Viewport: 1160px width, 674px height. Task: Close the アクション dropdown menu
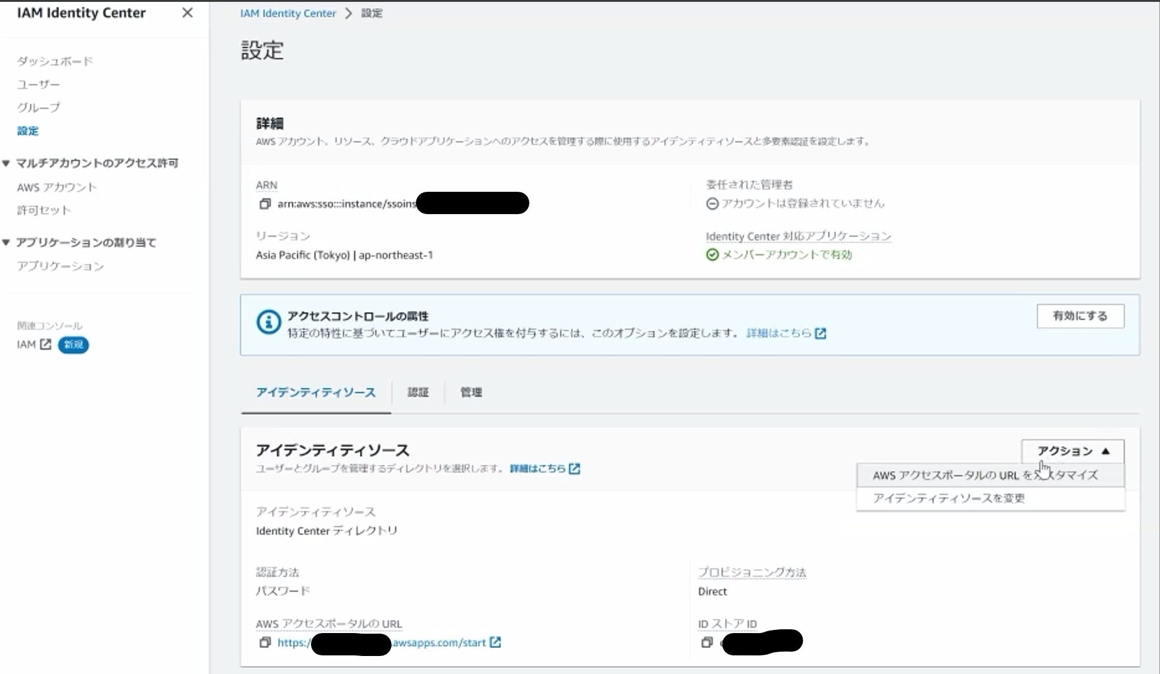pyautogui.click(x=1072, y=451)
